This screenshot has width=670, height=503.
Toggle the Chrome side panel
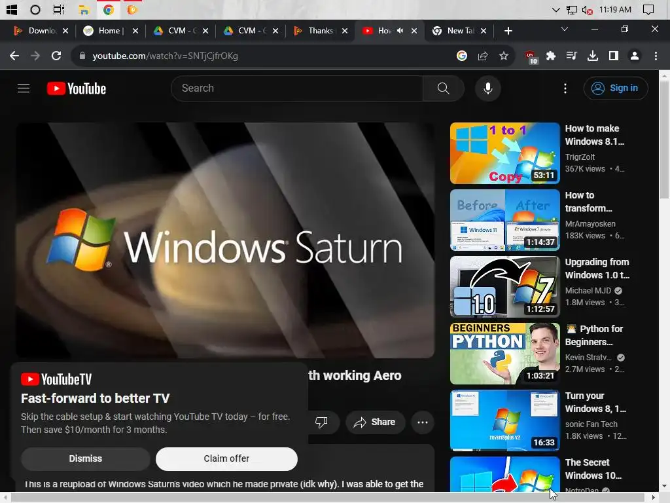[x=614, y=56]
